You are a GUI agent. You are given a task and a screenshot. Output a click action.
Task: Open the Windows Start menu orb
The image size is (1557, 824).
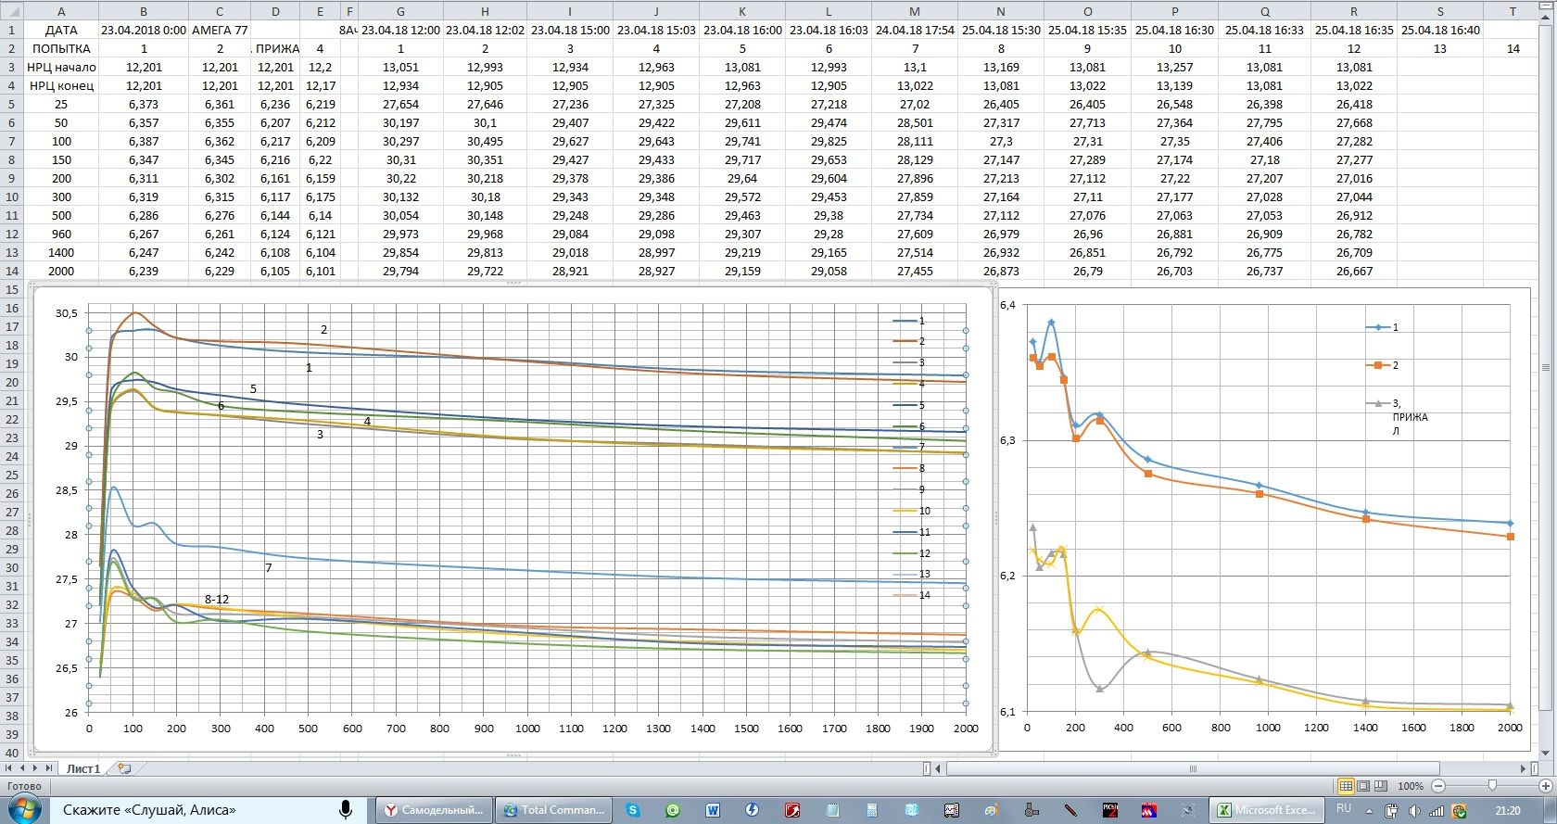click(23, 809)
